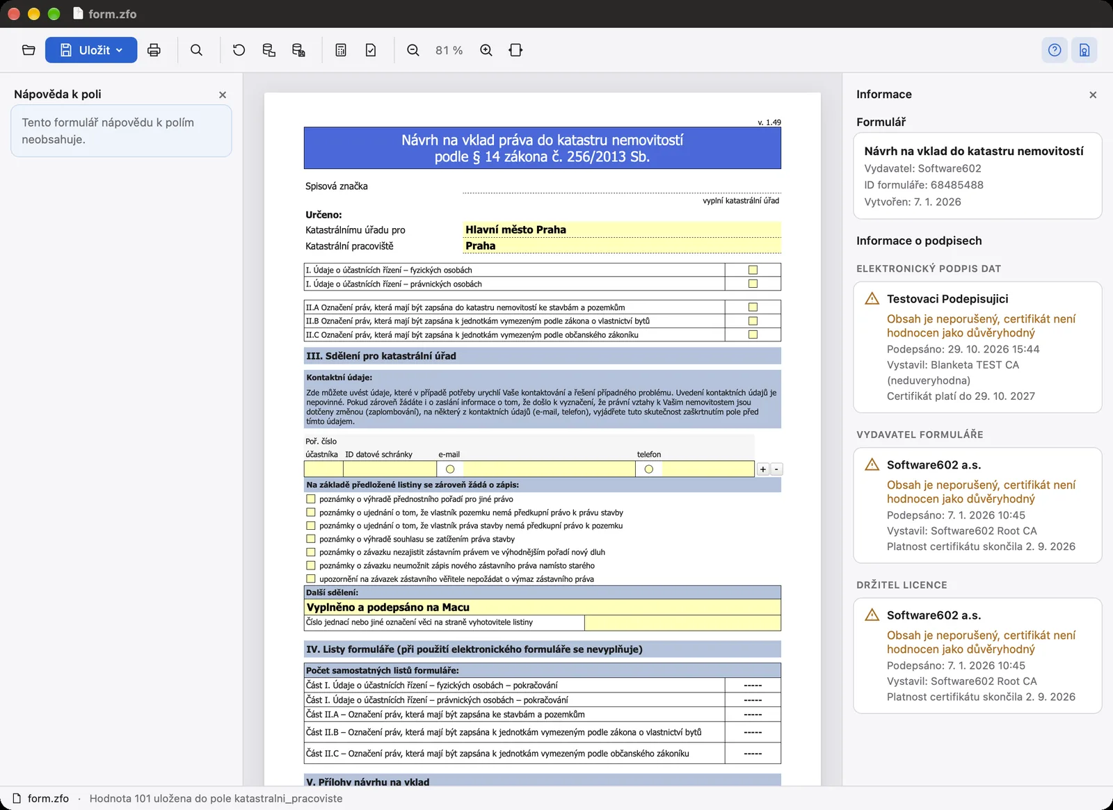1113x810 pixels.
Task: Open a form file with the folder icon
Action: [29, 50]
